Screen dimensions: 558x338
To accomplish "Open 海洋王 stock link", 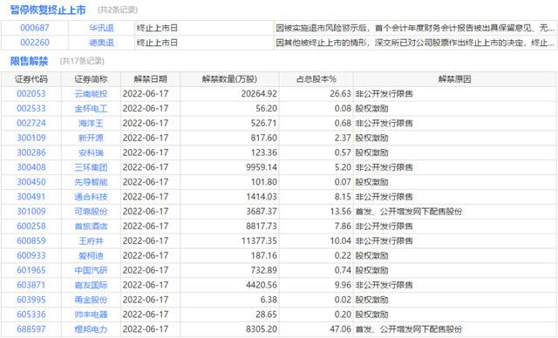I will pos(91,124).
